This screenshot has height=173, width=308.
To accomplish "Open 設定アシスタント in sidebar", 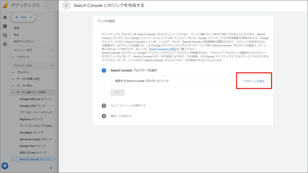I will pos(24,42).
